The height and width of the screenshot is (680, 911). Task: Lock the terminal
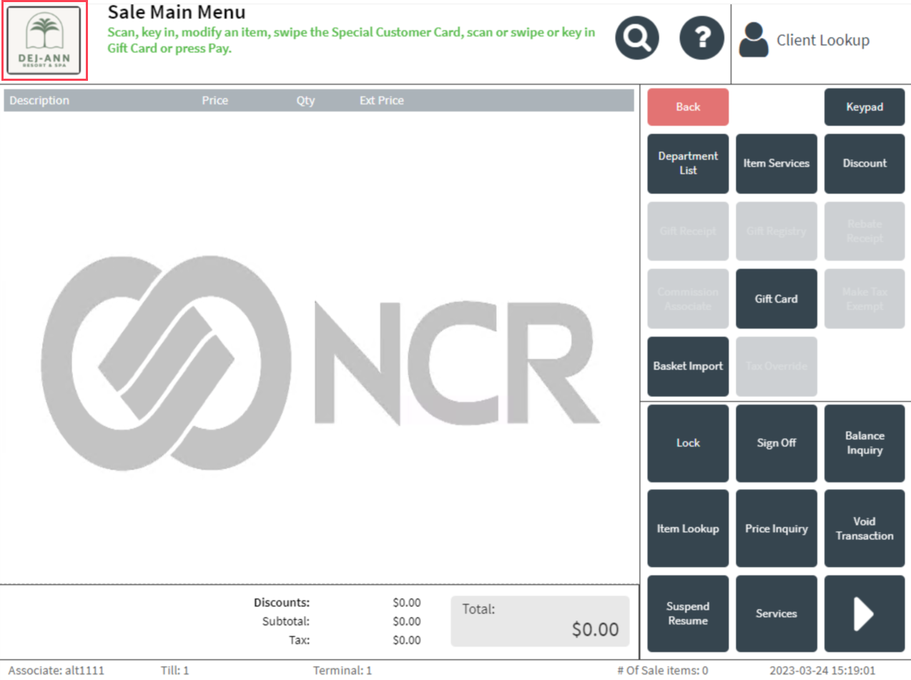tap(688, 443)
